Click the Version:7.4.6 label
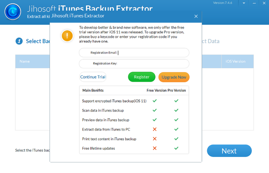 tap(223, 3)
